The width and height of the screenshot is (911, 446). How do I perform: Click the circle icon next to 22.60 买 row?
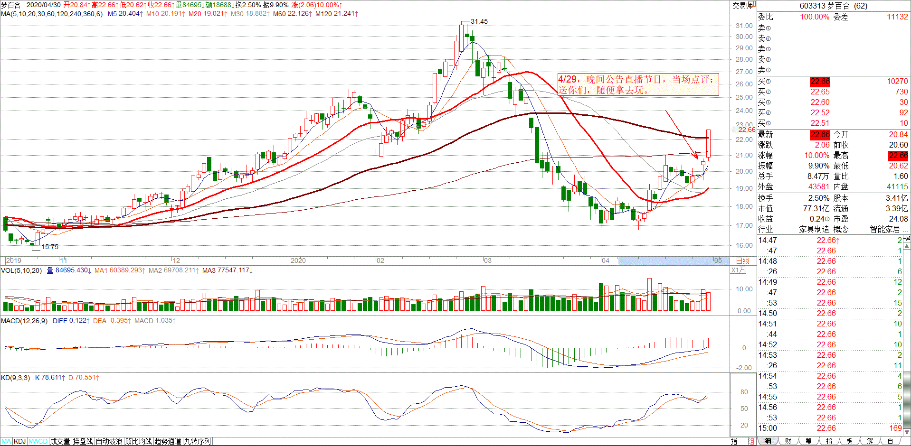pyautogui.click(x=768, y=103)
